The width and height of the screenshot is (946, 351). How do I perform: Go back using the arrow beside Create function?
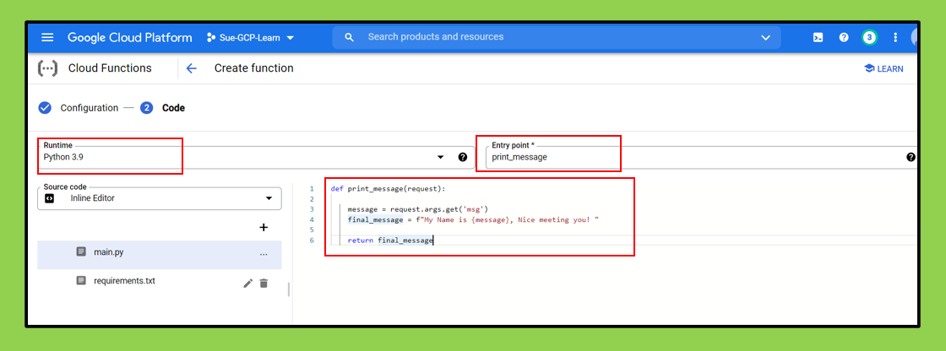pyautogui.click(x=191, y=68)
